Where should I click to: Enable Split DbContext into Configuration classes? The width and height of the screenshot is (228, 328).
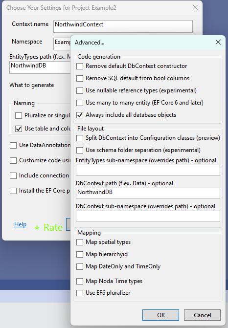[80, 138]
